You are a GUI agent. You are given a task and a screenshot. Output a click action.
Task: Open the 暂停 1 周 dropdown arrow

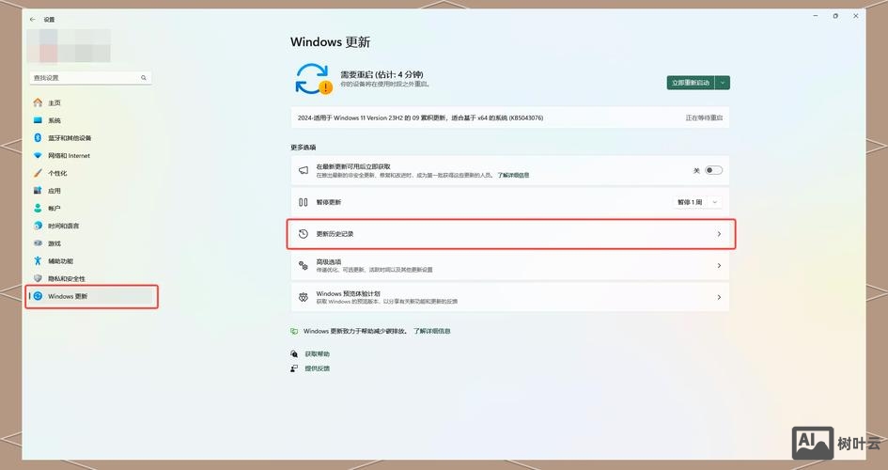[x=715, y=202]
